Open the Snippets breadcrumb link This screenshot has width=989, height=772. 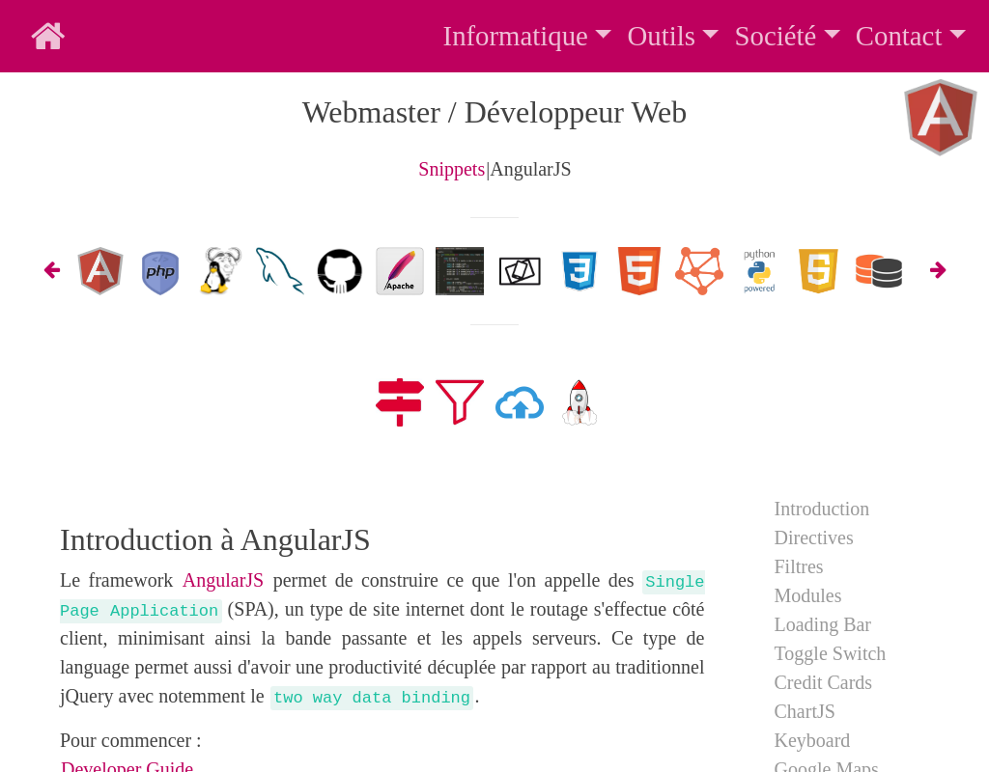click(x=452, y=170)
